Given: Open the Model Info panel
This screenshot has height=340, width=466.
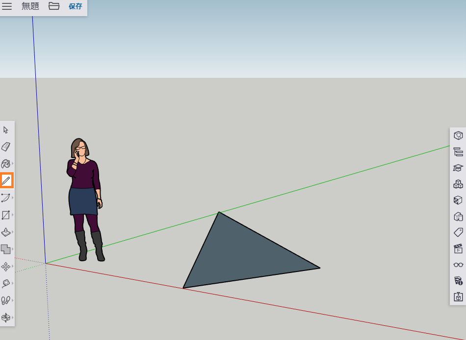Looking at the screenshot, I should [458, 280].
